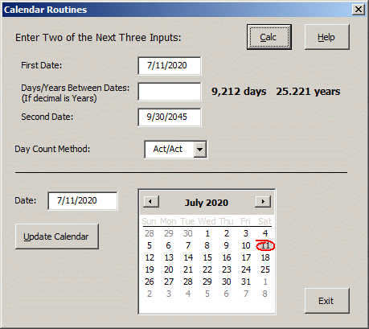Select the greyed-out June 29 in the calendar
Viewport: 369px width, 329px height.
(169, 233)
